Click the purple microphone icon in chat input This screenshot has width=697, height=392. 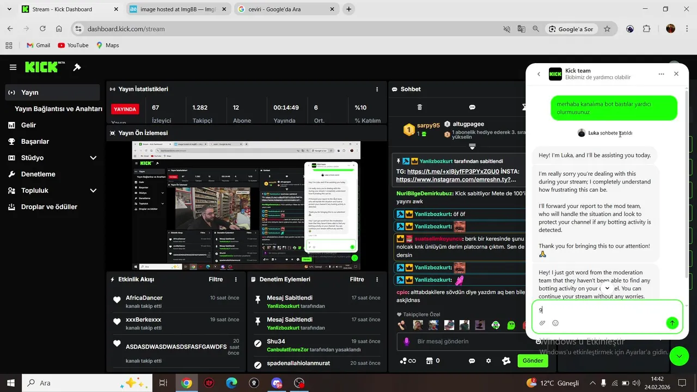406,341
